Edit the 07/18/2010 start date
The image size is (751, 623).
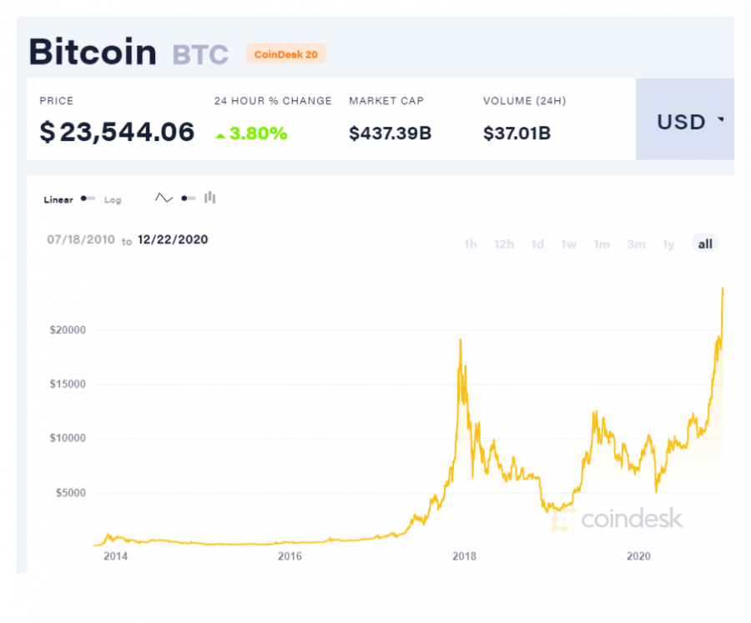[81, 239]
